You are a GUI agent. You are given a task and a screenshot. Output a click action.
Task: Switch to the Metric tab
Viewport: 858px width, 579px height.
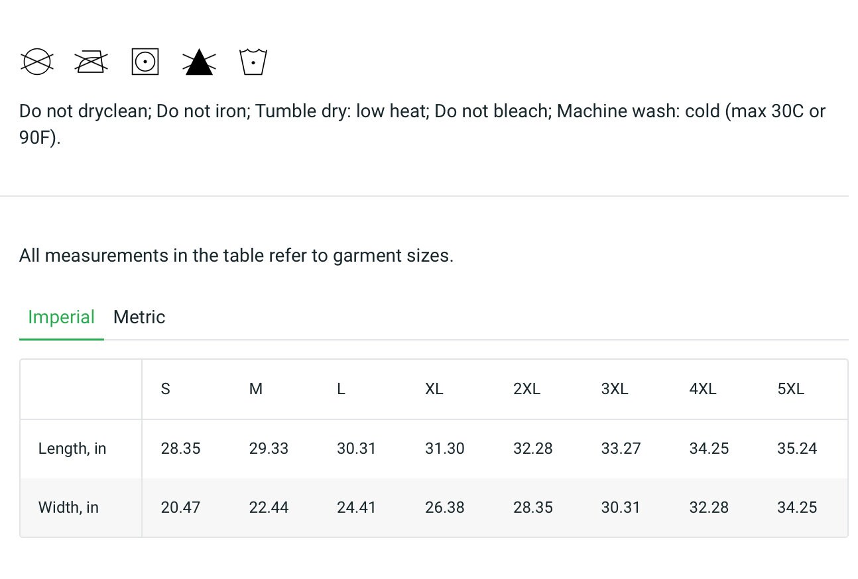139,317
